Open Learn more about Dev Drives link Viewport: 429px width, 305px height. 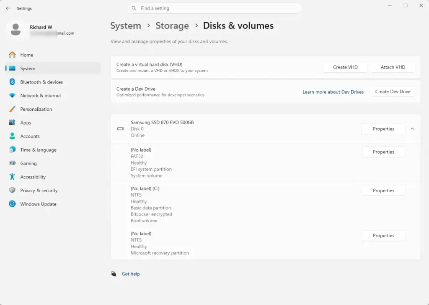333,92
